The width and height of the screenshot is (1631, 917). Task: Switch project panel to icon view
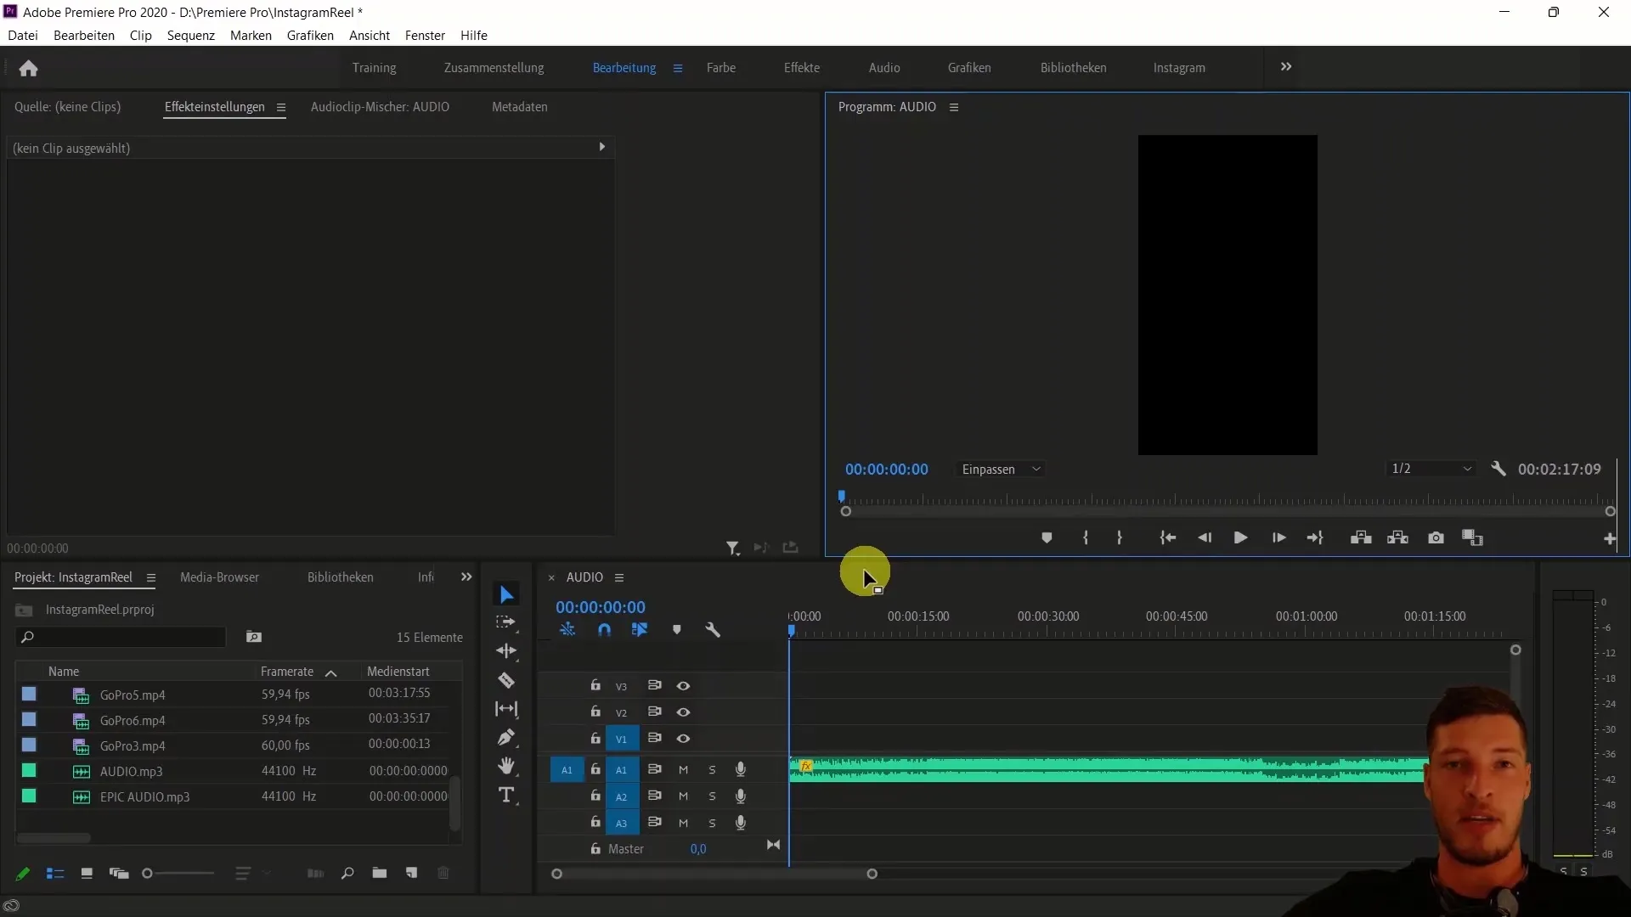click(x=86, y=874)
